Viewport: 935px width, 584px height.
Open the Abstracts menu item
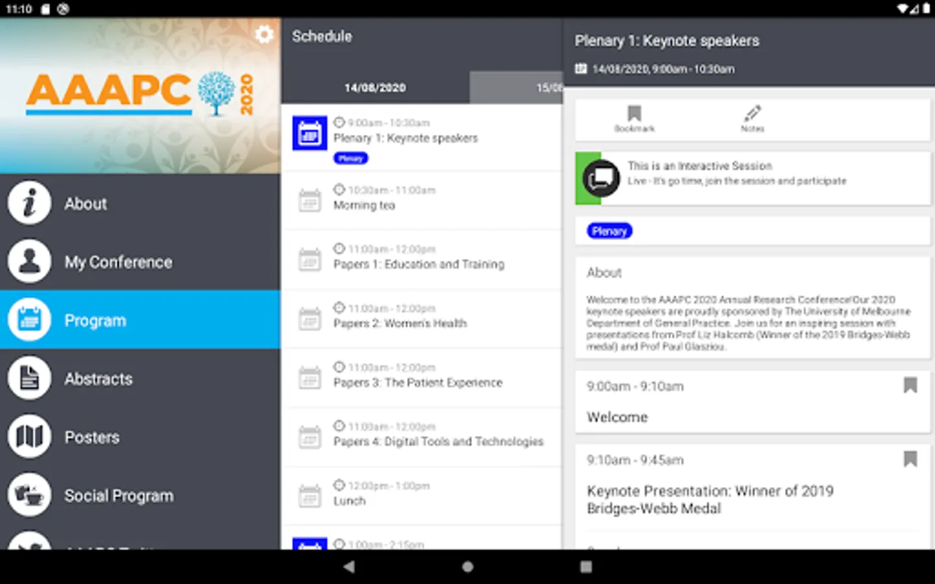coord(140,378)
